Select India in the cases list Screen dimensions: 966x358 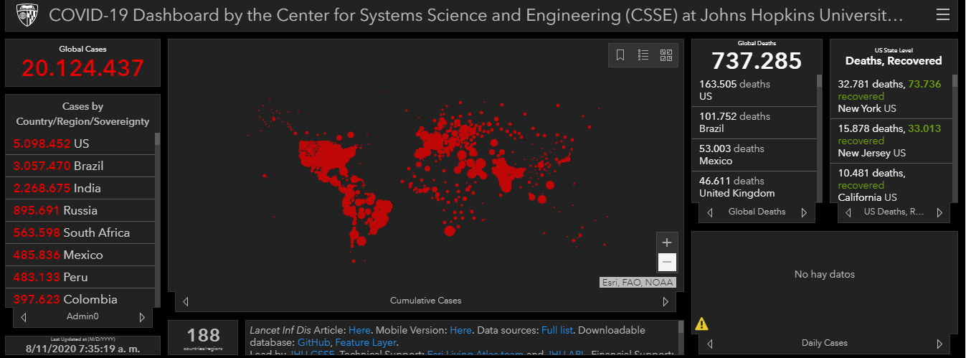pos(80,188)
